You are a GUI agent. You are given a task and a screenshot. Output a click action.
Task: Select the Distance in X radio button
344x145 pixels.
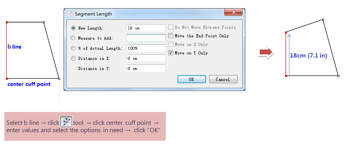pyautogui.click(x=73, y=58)
